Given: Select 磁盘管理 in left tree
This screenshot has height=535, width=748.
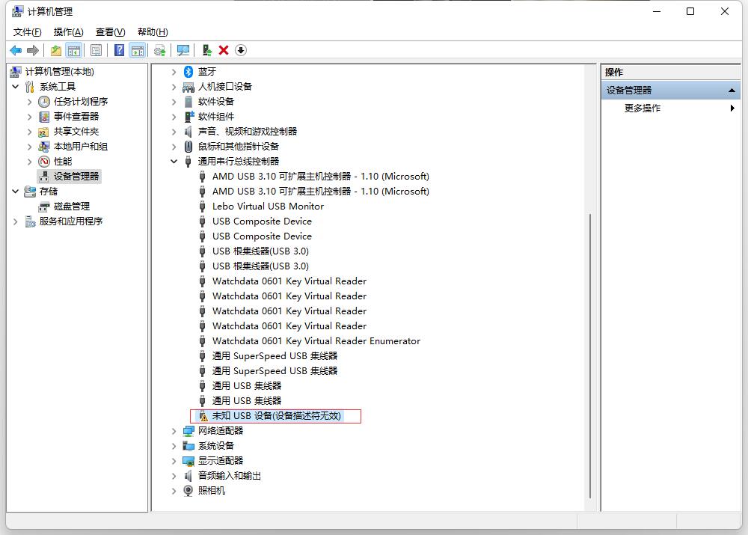Looking at the screenshot, I should pos(72,207).
